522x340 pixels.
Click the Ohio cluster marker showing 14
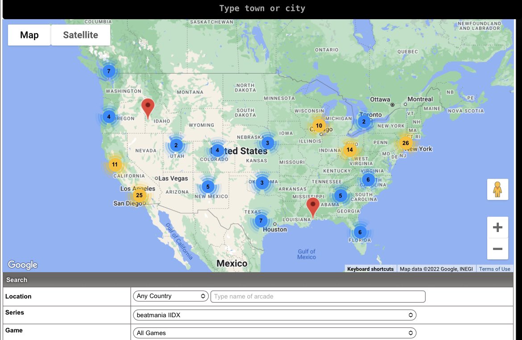[x=349, y=150]
